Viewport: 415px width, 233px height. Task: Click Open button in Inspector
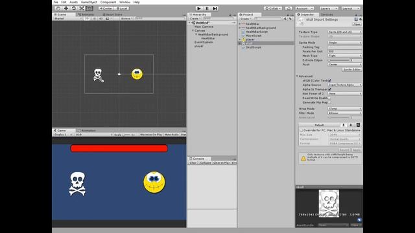357,24
